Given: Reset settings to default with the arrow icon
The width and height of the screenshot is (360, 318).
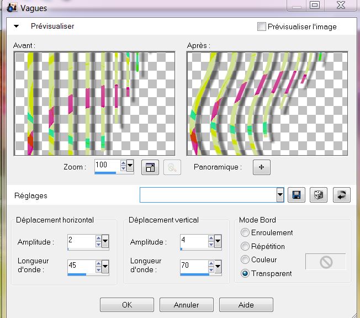Looking at the screenshot, I should tap(342, 195).
